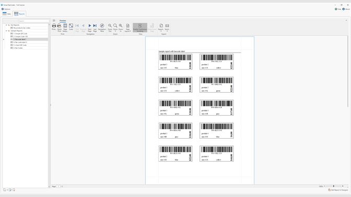Click the menu icon left of Preview tab

click(54, 20)
